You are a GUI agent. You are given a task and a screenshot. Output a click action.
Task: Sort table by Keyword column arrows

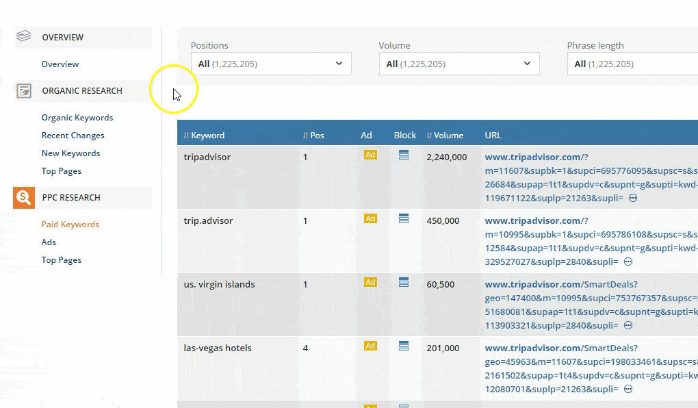(x=187, y=136)
